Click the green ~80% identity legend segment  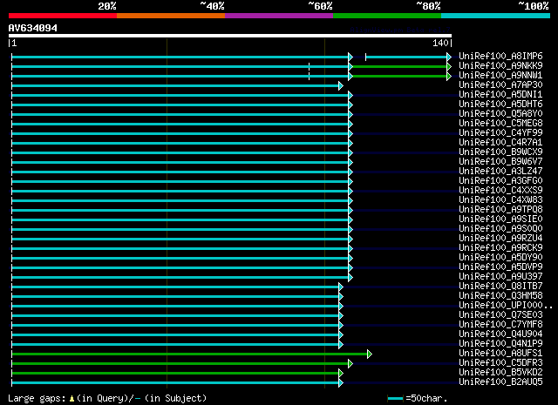click(x=387, y=16)
